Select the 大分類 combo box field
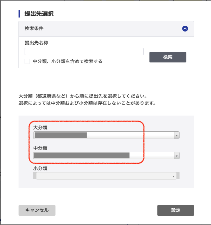This screenshot has height=225, width=211. click(106, 135)
